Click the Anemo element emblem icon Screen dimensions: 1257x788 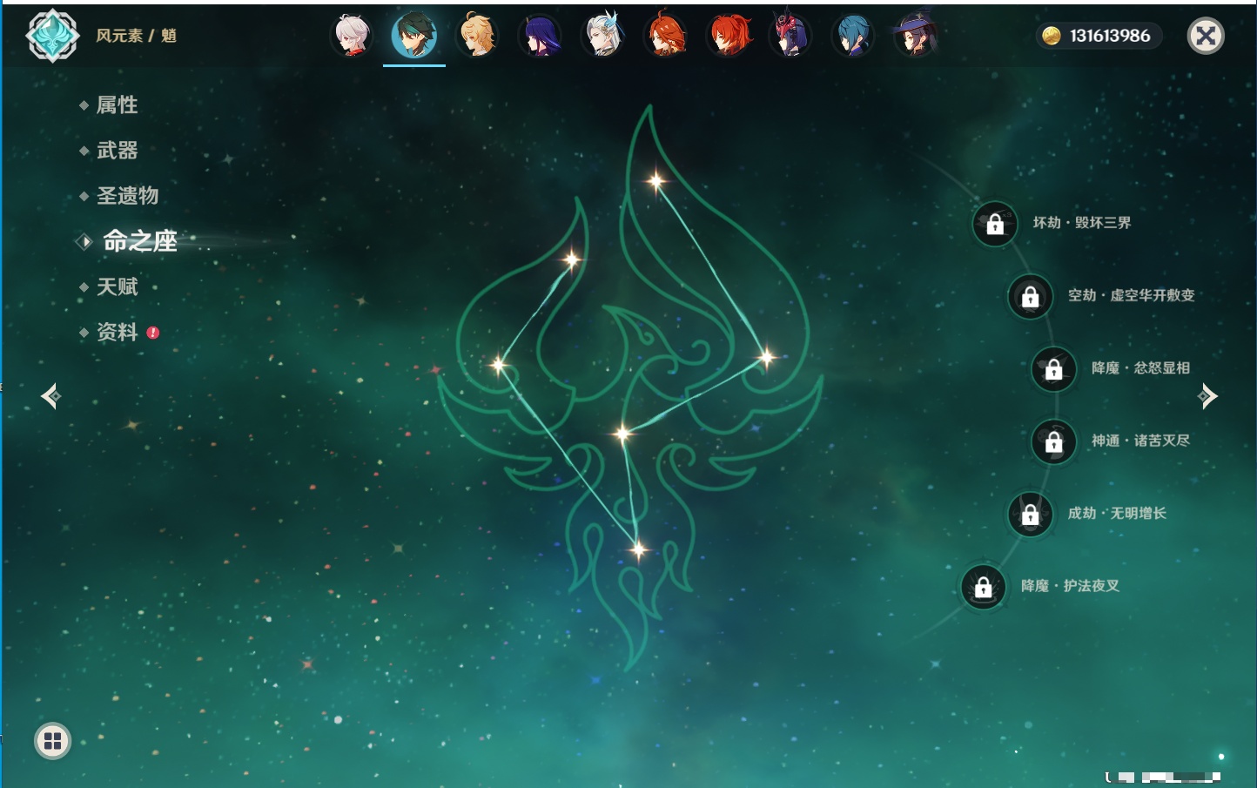(x=53, y=36)
